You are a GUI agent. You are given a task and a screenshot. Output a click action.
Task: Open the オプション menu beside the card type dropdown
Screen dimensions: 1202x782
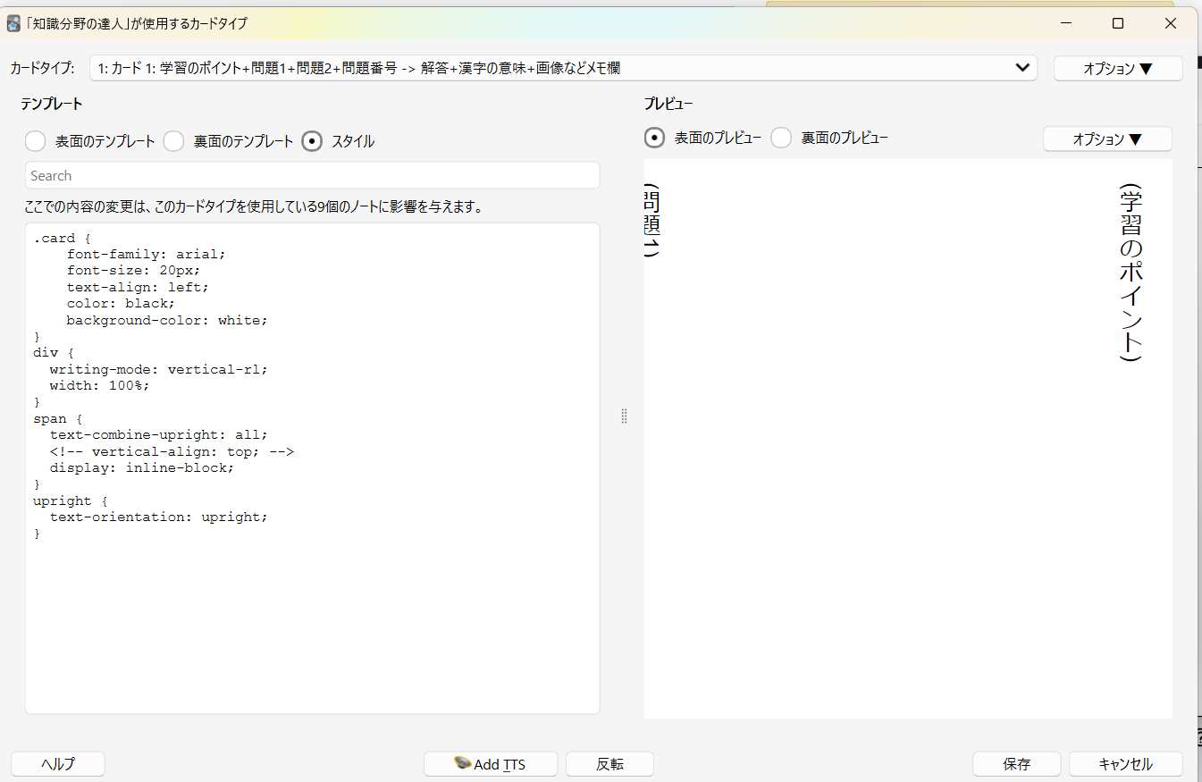pyautogui.click(x=1118, y=68)
